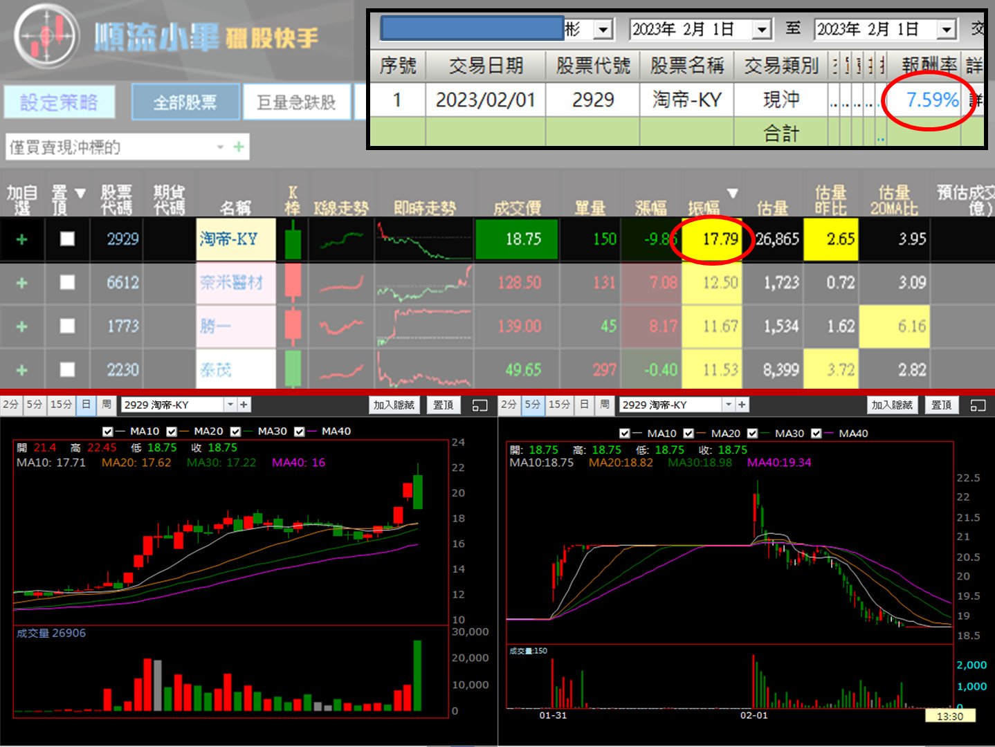Click the 加入隱藏 button on the right chart
The image size is (995, 747).
pyautogui.click(x=891, y=404)
